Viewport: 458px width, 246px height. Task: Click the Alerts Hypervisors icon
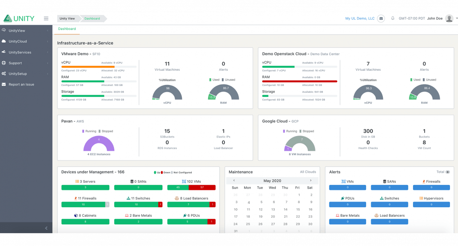click(x=421, y=198)
